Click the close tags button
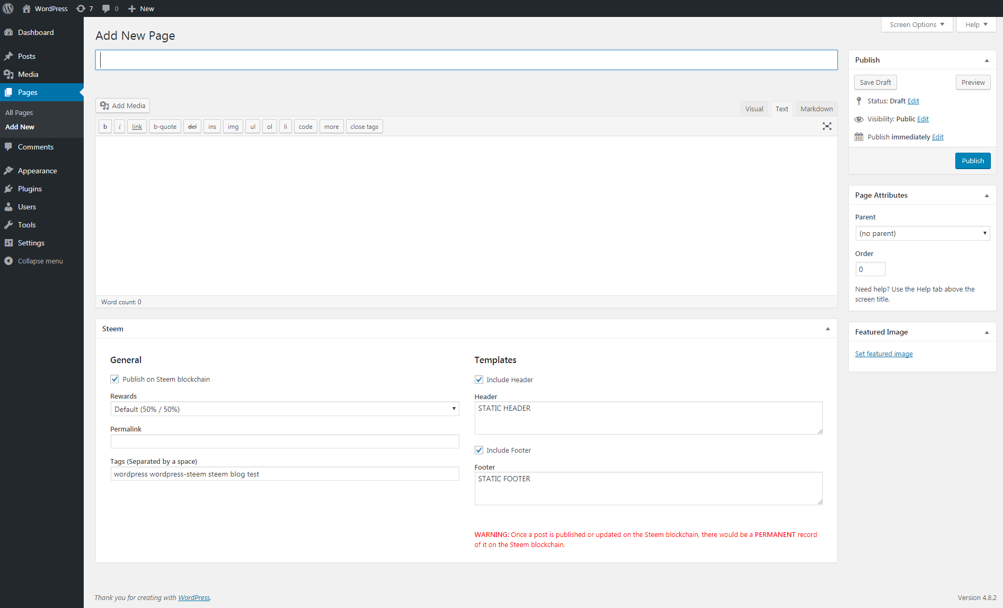 click(365, 127)
